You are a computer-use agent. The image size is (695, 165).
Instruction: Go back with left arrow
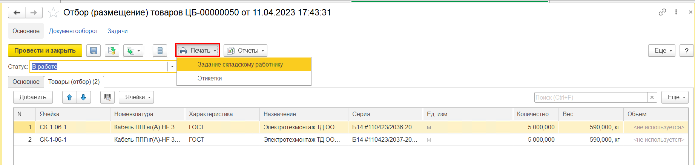(17, 13)
